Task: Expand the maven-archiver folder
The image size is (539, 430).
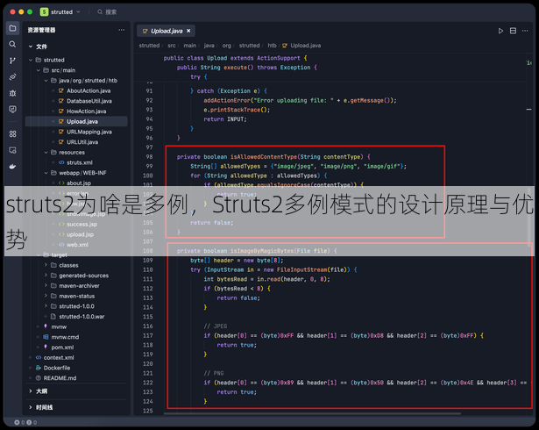Action: 46,286
